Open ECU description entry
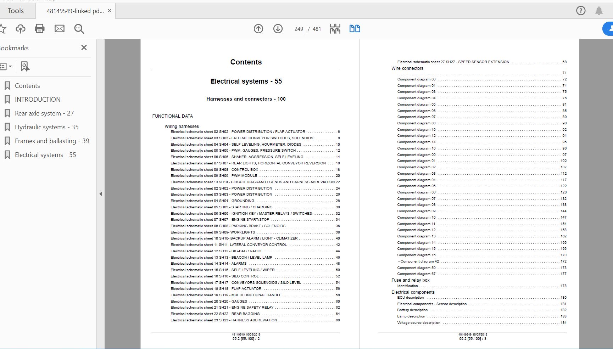Viewport: 613px width, 349px height. pos(482,298)
